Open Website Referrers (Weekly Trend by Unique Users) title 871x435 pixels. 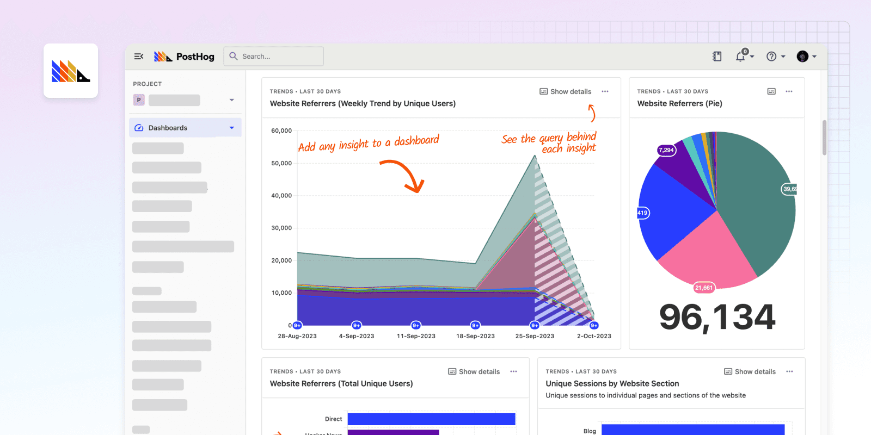click(363, 103)
